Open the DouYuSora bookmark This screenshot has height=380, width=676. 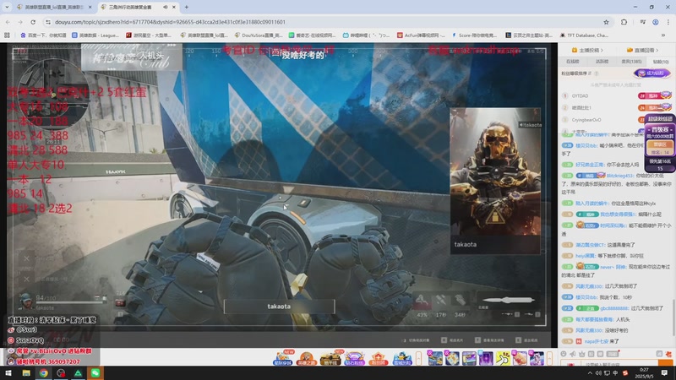click(259, 35)
